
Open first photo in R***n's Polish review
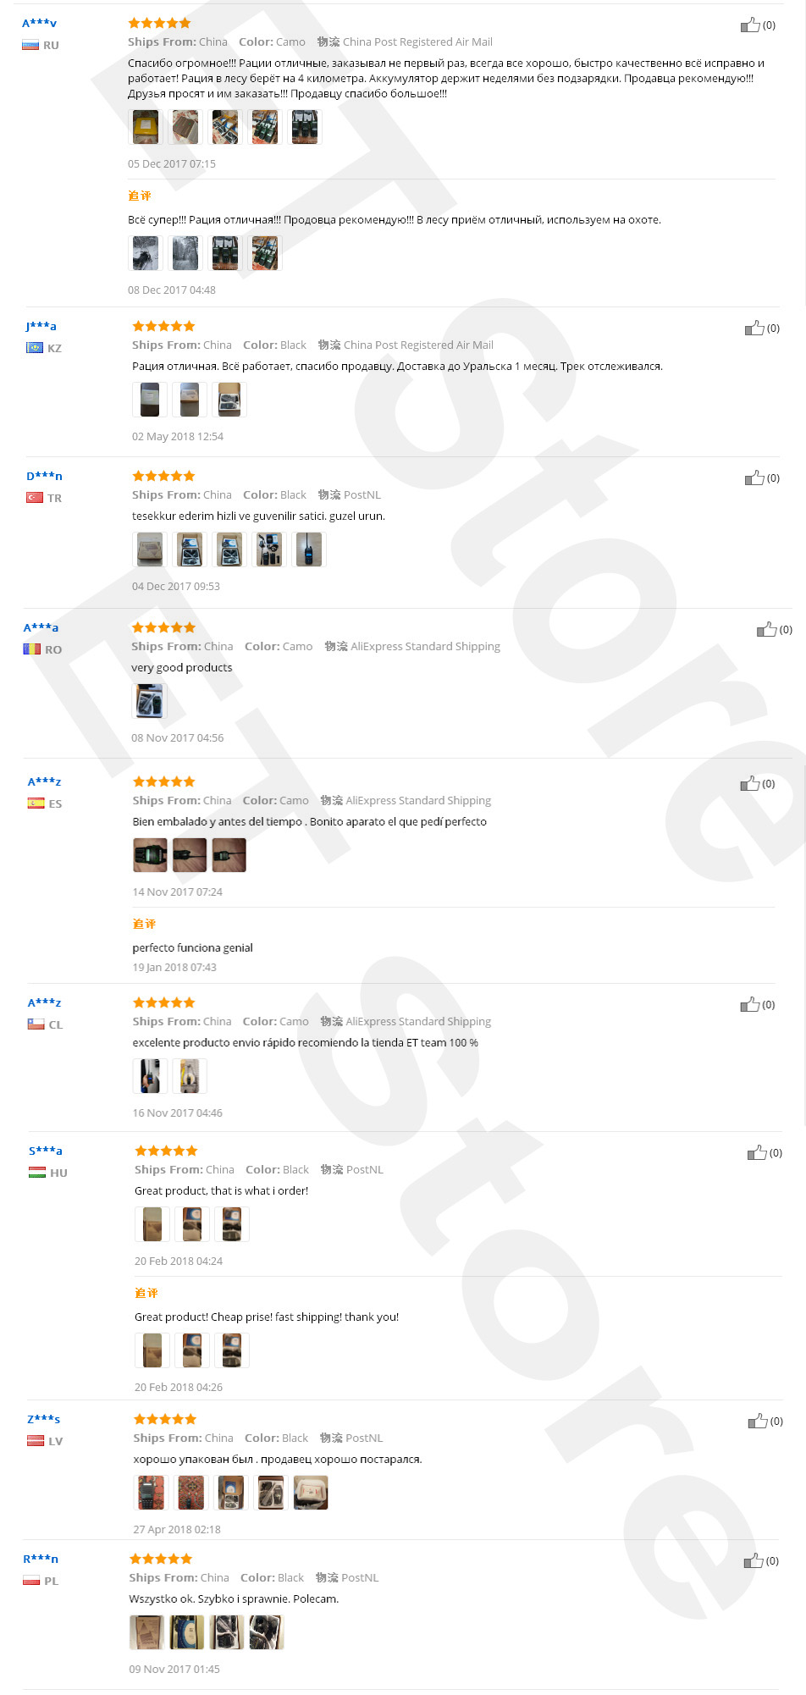point(146,1632)
